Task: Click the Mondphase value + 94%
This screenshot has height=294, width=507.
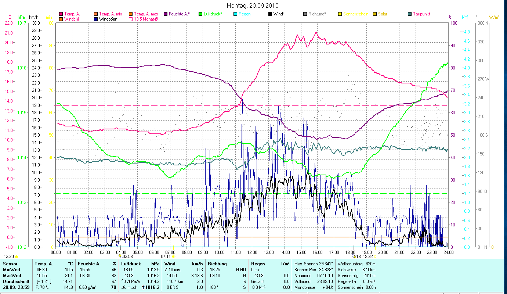Action: pyautogui.click(x=327, y=287)
